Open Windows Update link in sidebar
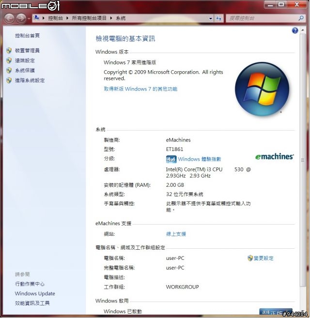 coord(35,294)
